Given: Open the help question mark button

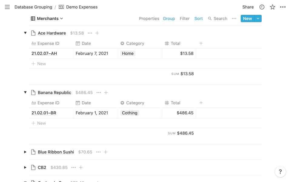Looking at the screenshot, I should [280, 172].
